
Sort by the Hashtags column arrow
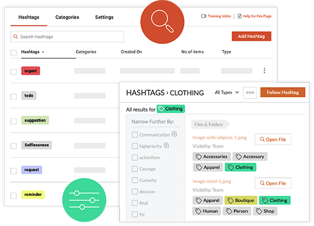[x=43, y=52]
